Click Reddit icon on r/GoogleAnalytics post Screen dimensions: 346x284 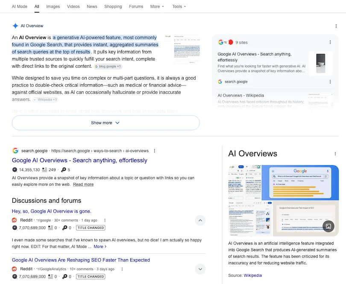pos(15,269)
